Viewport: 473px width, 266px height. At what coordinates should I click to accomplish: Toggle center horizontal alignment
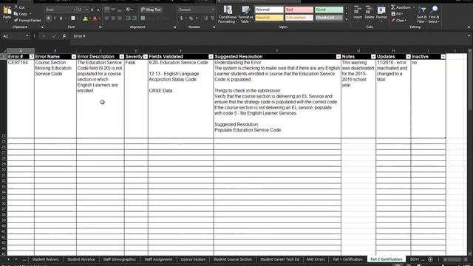point(113,18)
